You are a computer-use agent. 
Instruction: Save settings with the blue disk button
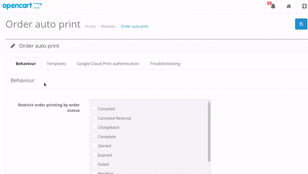coord(301,24)
